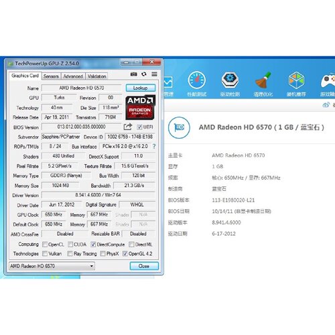This screenshot has height=335, width=335.
Task: Click the Lookup button
Action: (141, 88)
